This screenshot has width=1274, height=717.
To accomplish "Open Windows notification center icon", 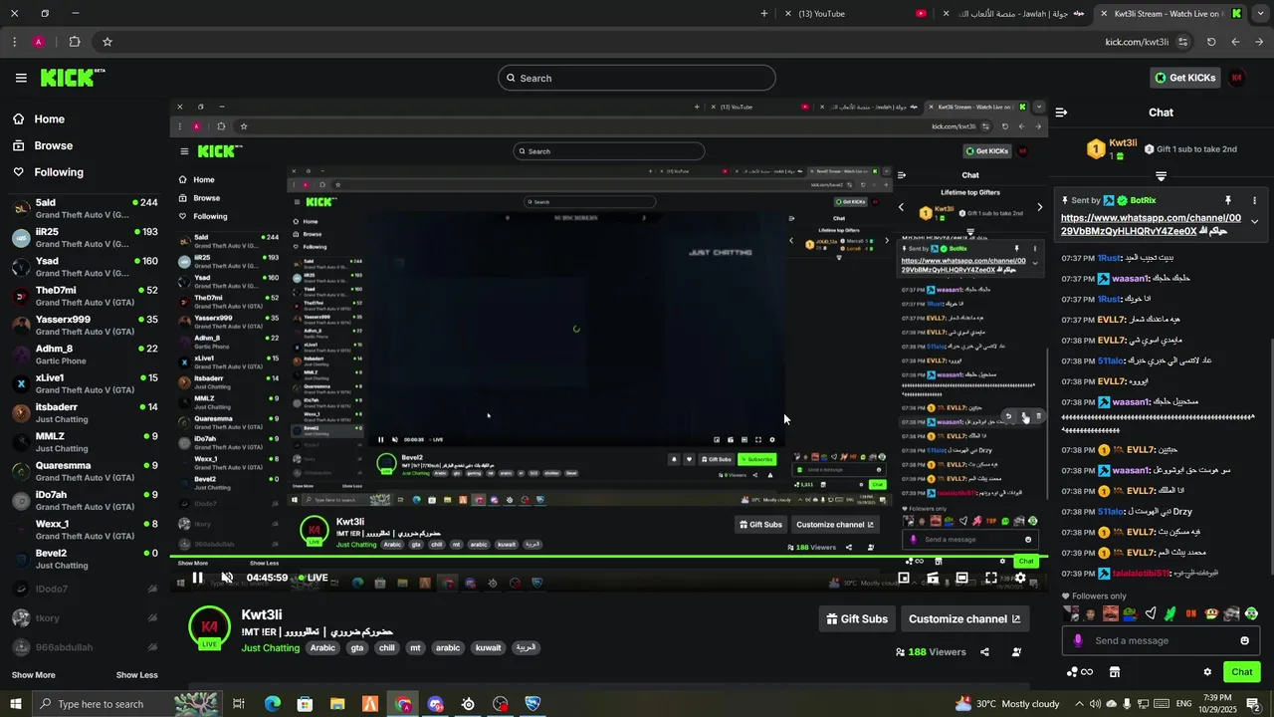I will coord(1253,704).
